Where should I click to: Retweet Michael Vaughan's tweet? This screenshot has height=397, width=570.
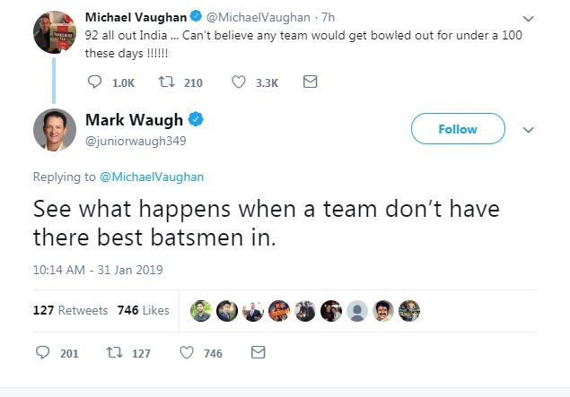tap(165, 82)
